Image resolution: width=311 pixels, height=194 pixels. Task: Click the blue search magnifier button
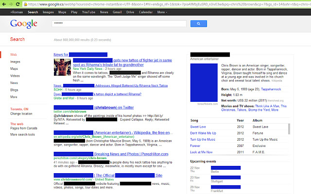coord(199,24)
